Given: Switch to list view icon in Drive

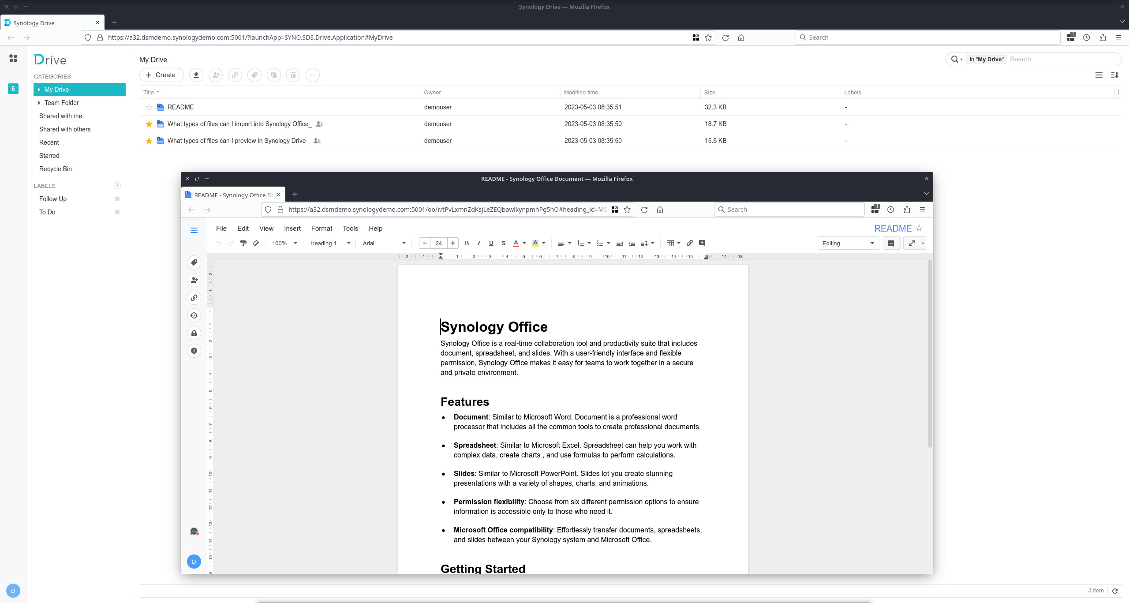Looking at the screenshot, I should click(x=1099, y=75).
